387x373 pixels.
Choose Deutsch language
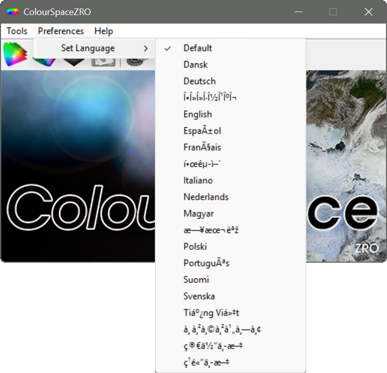pos(231,81)
